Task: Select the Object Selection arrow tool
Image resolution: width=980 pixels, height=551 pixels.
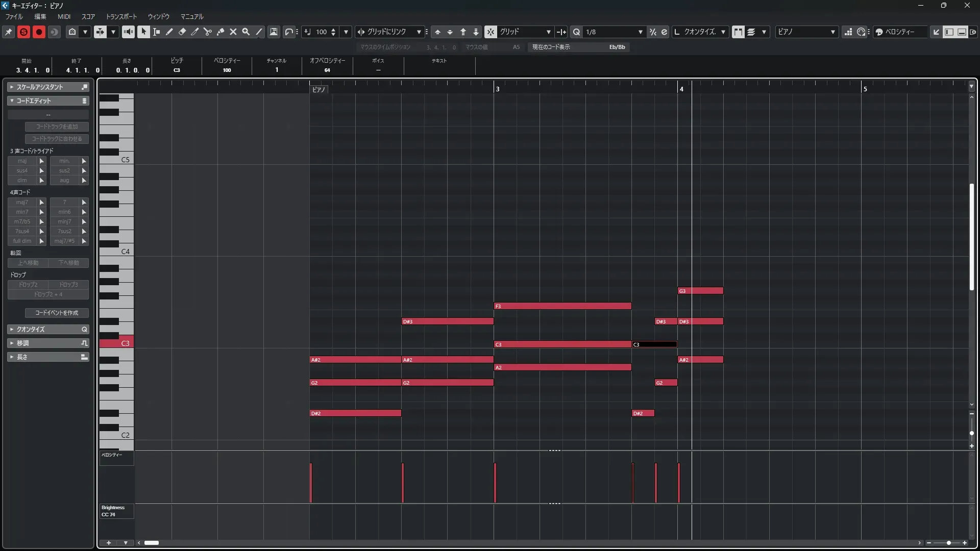Action: [144, 32]
